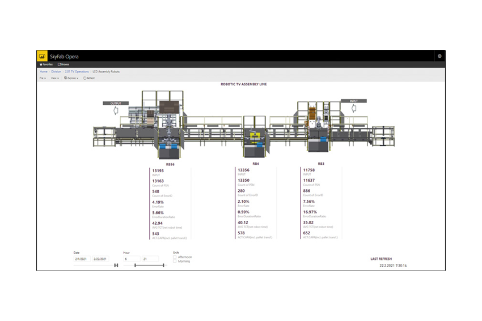Select the RB3 robot station image

coord(319,126)
